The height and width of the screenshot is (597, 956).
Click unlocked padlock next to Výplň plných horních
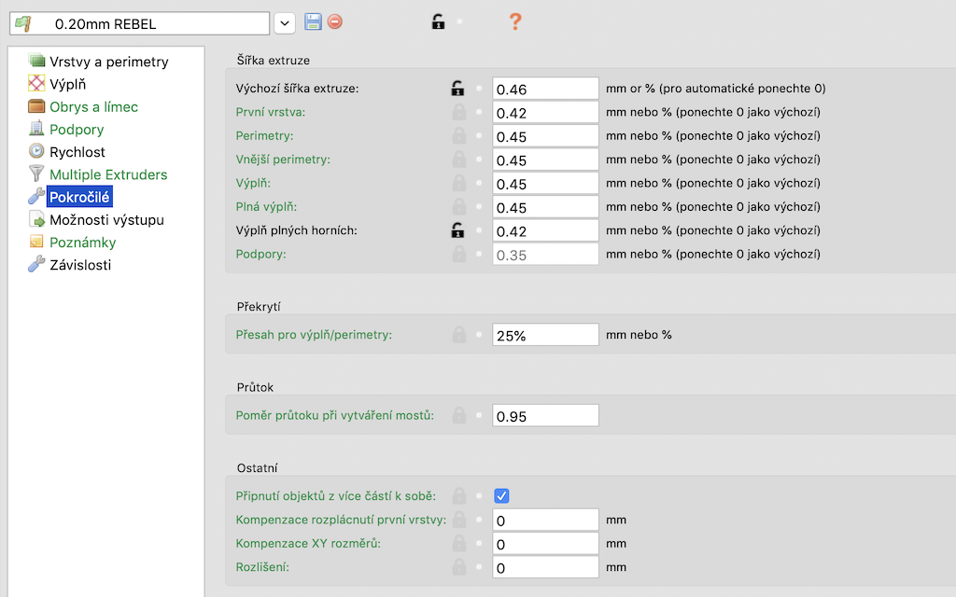(457, 230)
